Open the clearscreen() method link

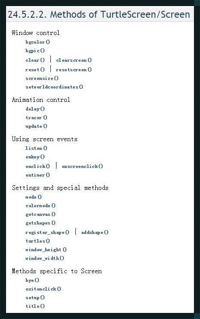[x=74, y=60]
